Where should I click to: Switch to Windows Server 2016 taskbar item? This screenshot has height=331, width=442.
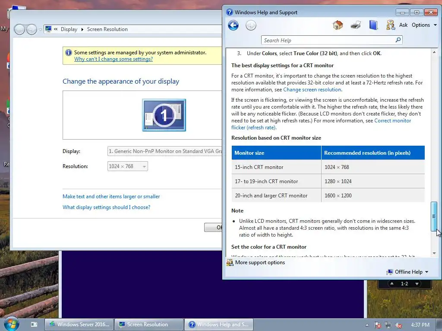(79, 325)
